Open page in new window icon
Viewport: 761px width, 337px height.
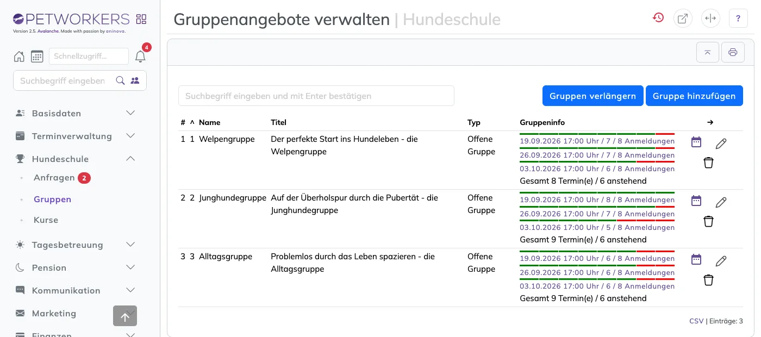click(683, 18)
